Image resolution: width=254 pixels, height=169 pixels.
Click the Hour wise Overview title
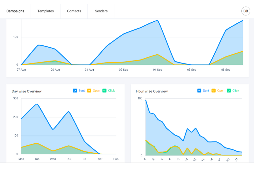click(152, 91)
